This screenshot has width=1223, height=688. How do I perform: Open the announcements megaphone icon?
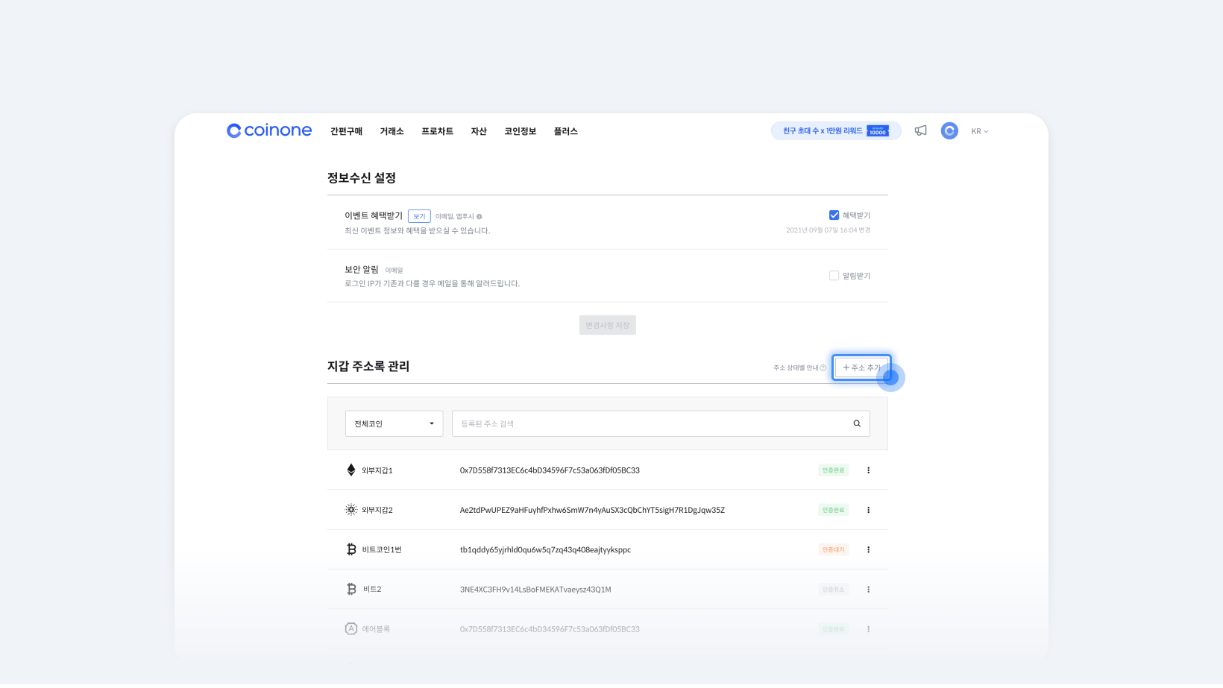point(921,130)
